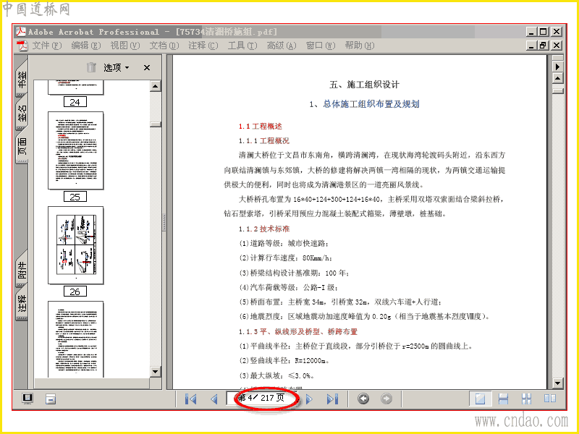
Task: Toggle continuous page layout view
Action: 503,399
